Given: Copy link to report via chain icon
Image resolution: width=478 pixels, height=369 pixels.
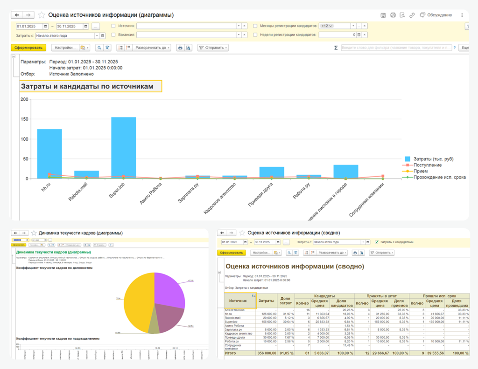Looking at the screenshot, I should click(x=412, y=15).
